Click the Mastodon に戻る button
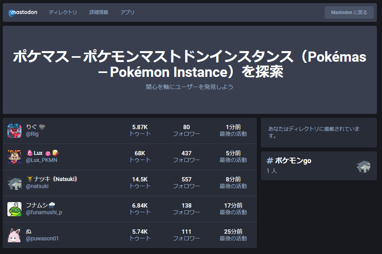Screen dimensions: 382x254 349,12
